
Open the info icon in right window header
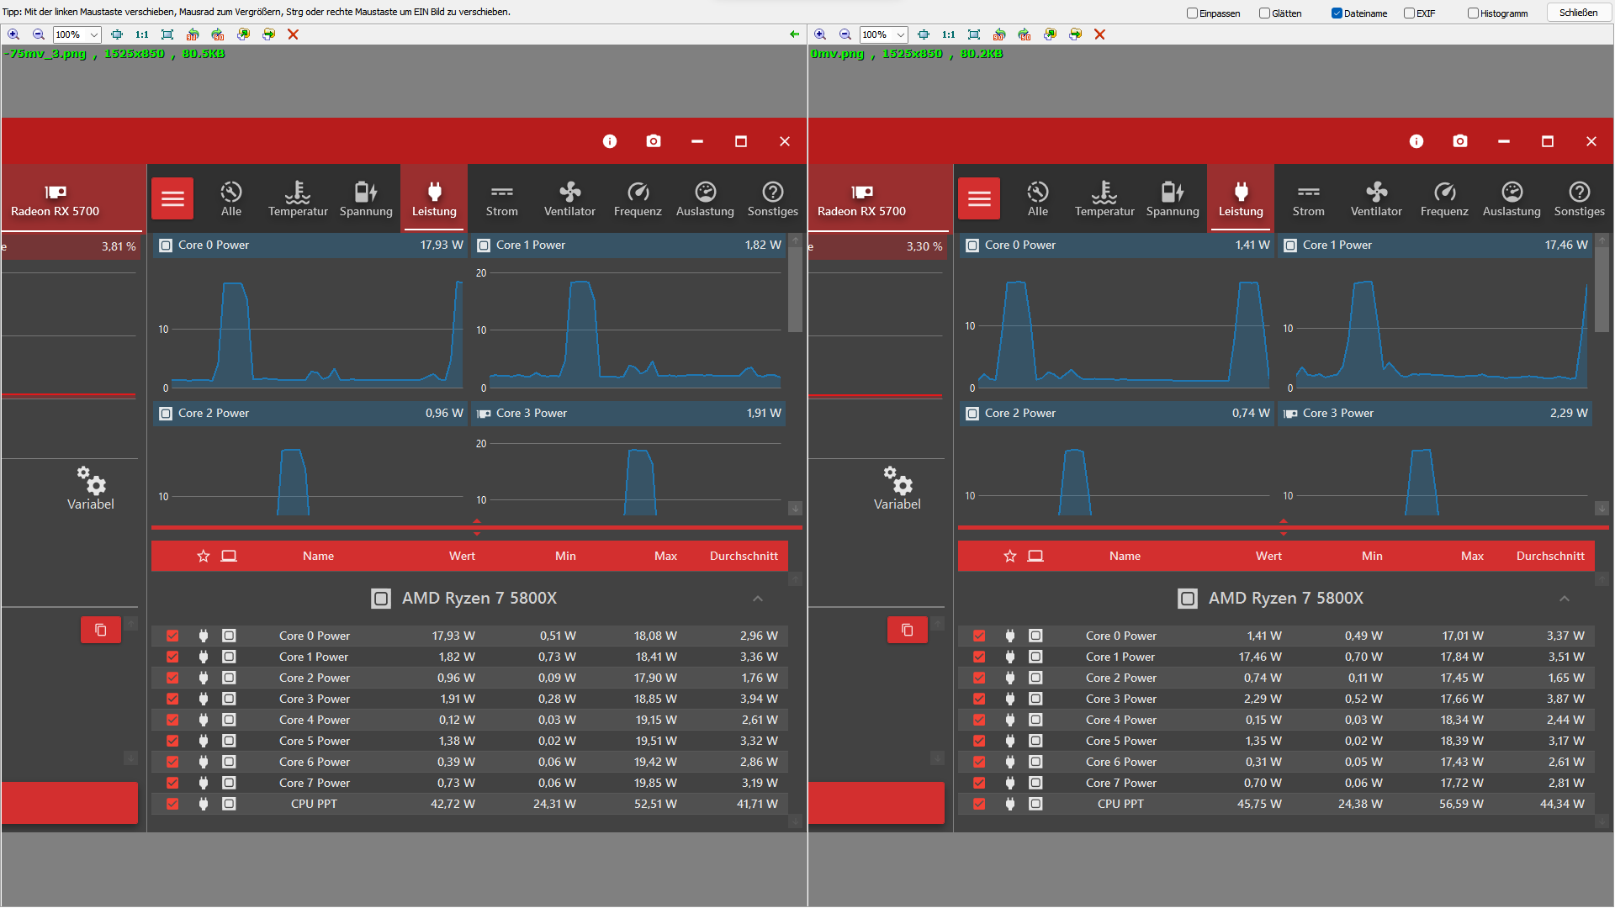1416,141
